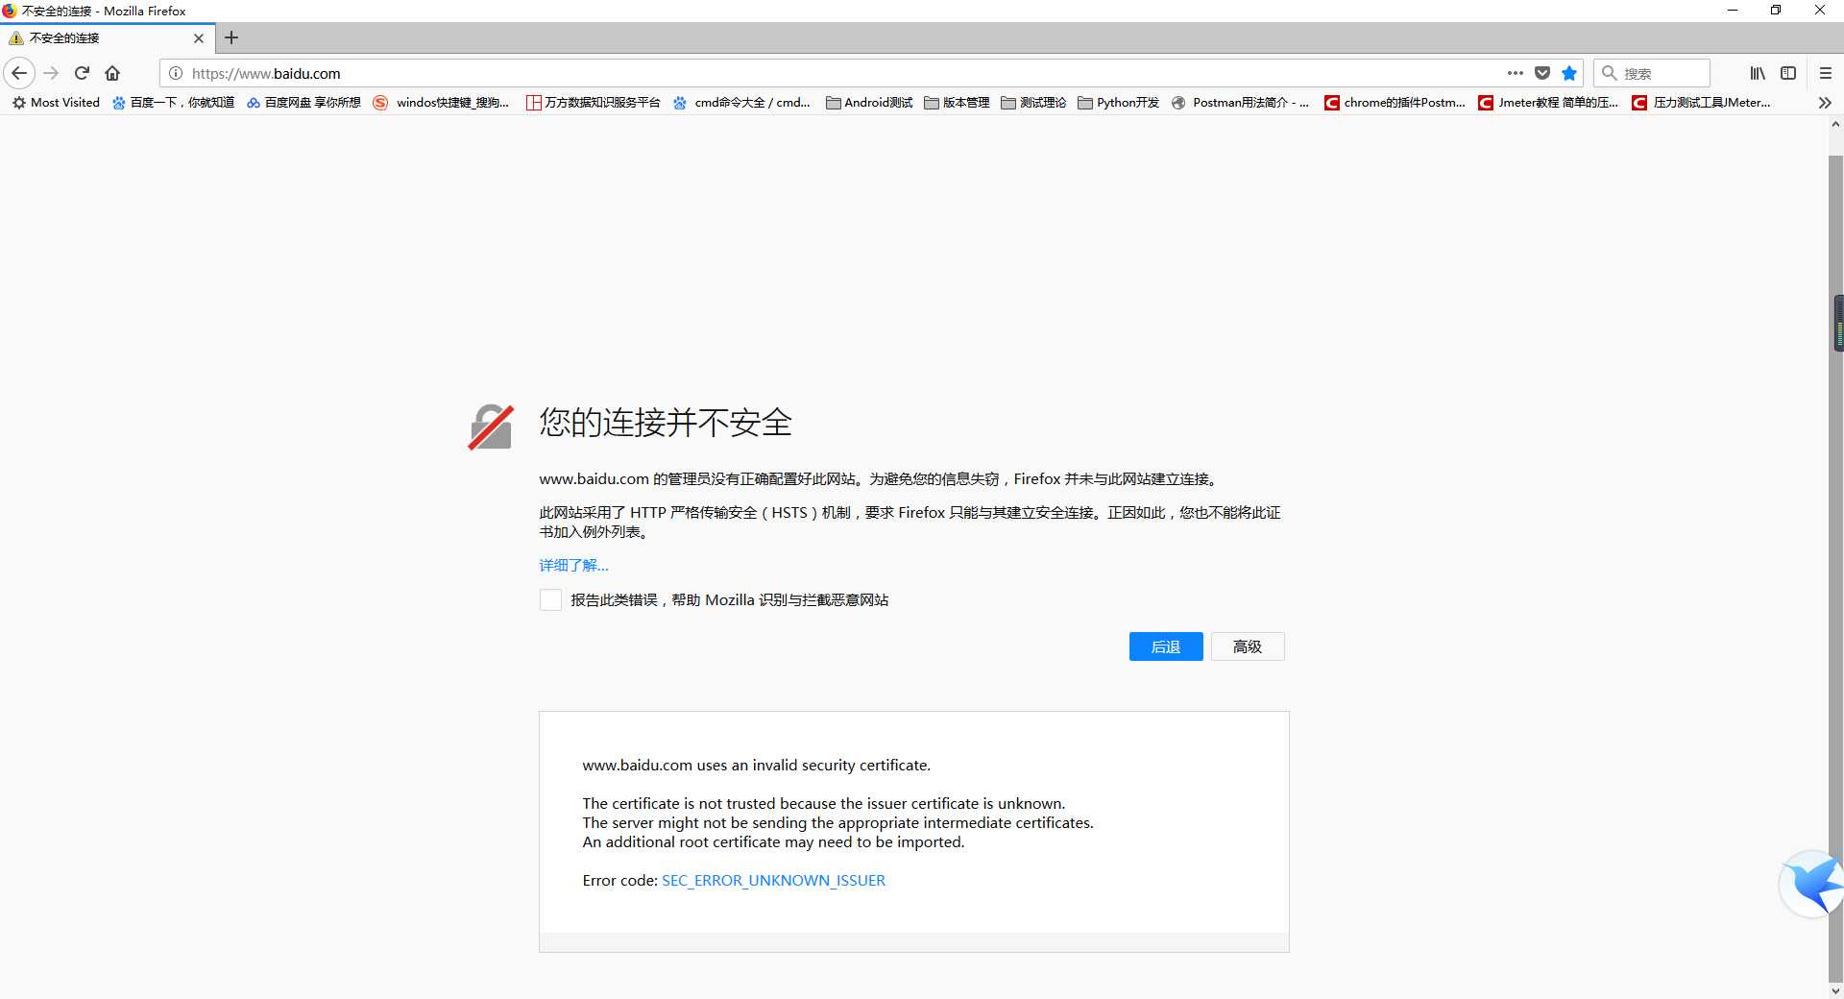This screenshot has height=999, width=1844.
Task: Click the blue bookmark star icon
Action: 1569,73
